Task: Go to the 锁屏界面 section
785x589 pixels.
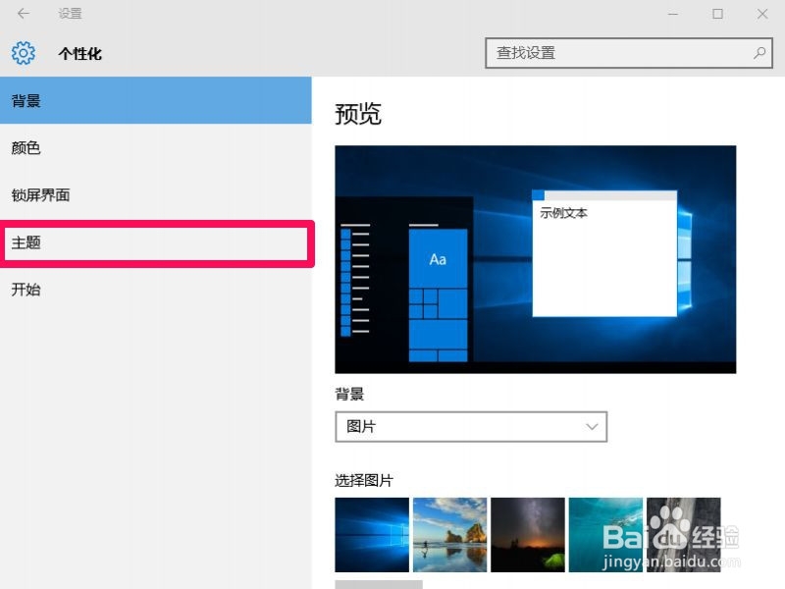Action: 156,194
